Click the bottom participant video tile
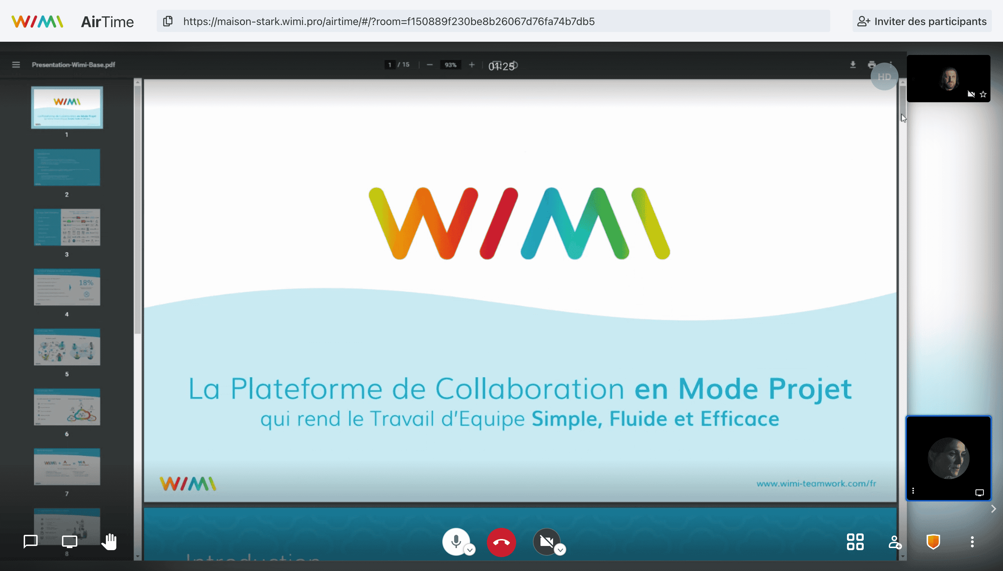 tap(948, 458)
